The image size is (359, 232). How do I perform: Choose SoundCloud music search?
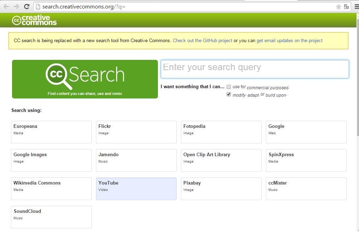[51, 217]
